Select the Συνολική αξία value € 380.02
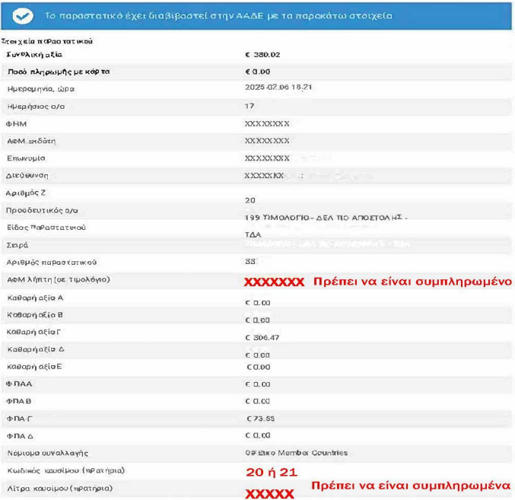The width and height of the screenshot is (515, 500). coord(265,56)
